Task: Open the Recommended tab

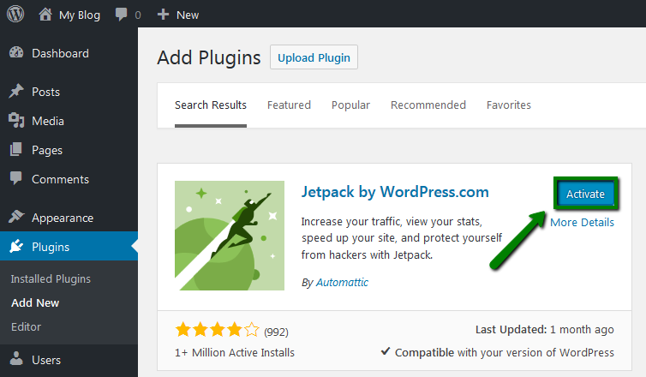Action: (428, 105)
